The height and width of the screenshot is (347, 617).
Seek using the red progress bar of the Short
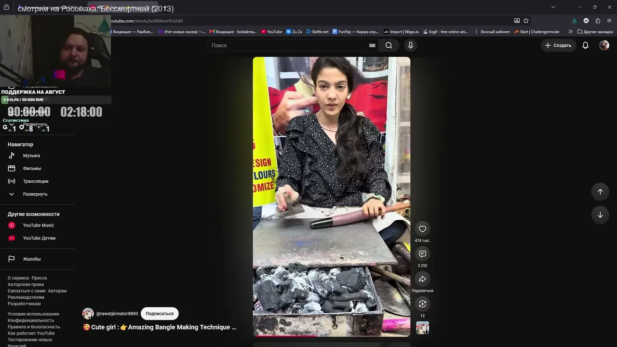click(x=332, y=335)
